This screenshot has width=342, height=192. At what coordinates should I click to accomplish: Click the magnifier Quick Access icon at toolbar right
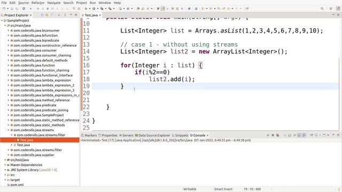pyautogui.click(x=322, y=9)
